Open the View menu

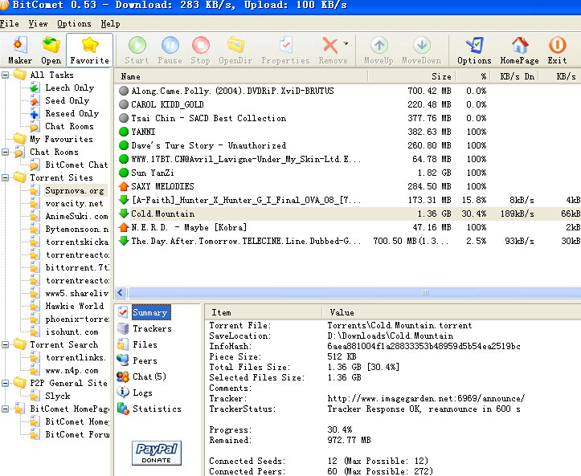[38, 24]
